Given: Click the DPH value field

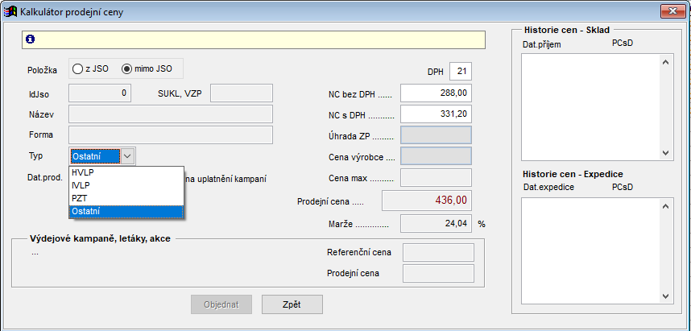Looking at the screenshot, I should pyautogui.click(x=461, y=72).
